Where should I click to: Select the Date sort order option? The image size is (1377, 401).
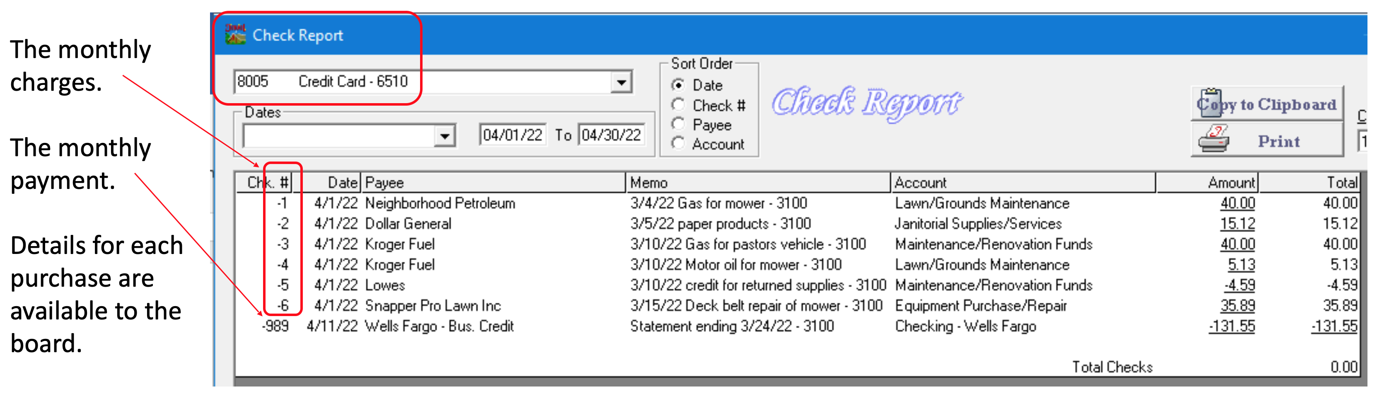click(678, 85)
